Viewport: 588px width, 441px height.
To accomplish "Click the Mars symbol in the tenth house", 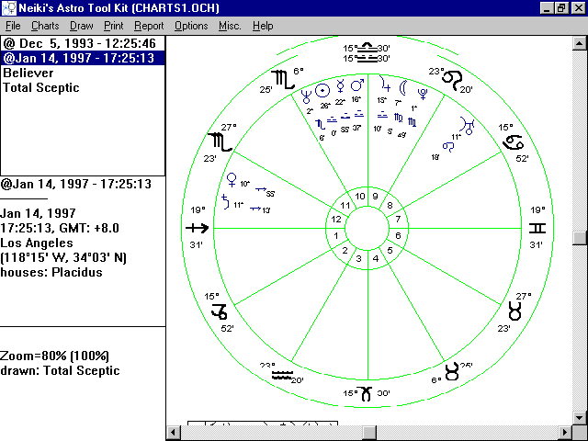I will tap(356, 86).
